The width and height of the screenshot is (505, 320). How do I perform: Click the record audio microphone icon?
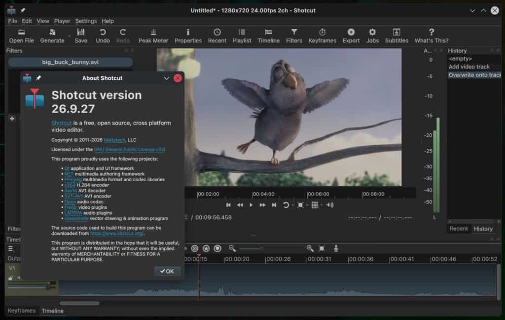[336, 248]
